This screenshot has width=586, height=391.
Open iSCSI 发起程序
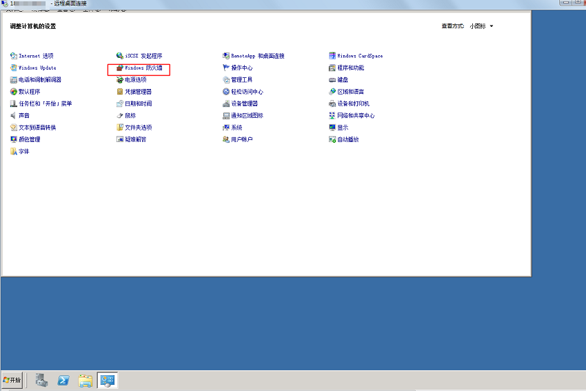(x=143, y=56)
